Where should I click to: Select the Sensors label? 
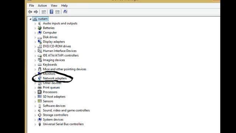coord(48,101)
